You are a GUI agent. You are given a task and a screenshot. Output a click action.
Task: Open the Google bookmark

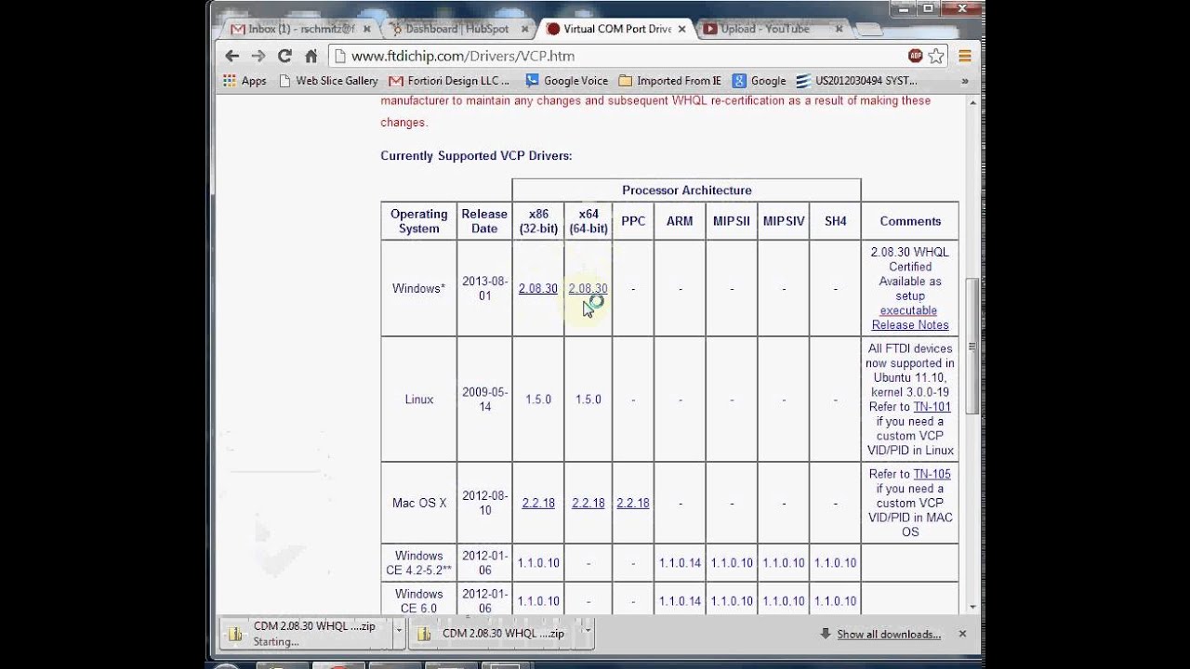[x=760, y=81]
